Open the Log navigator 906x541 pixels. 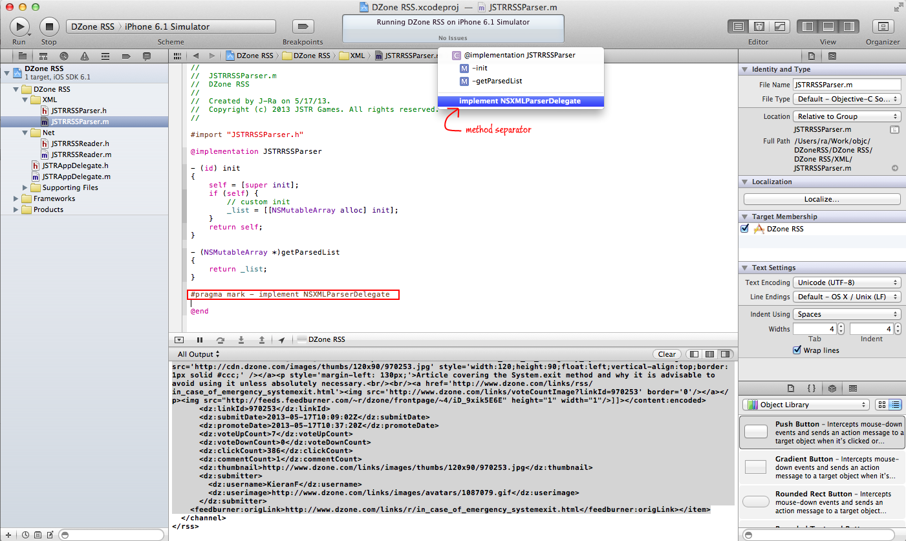click(x=147, y=56)
